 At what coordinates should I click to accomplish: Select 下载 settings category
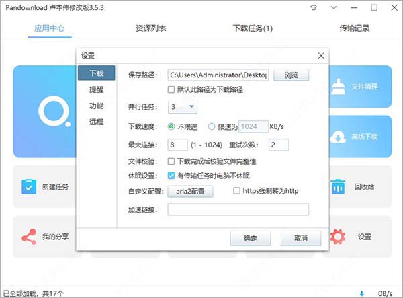click(96, 73)
